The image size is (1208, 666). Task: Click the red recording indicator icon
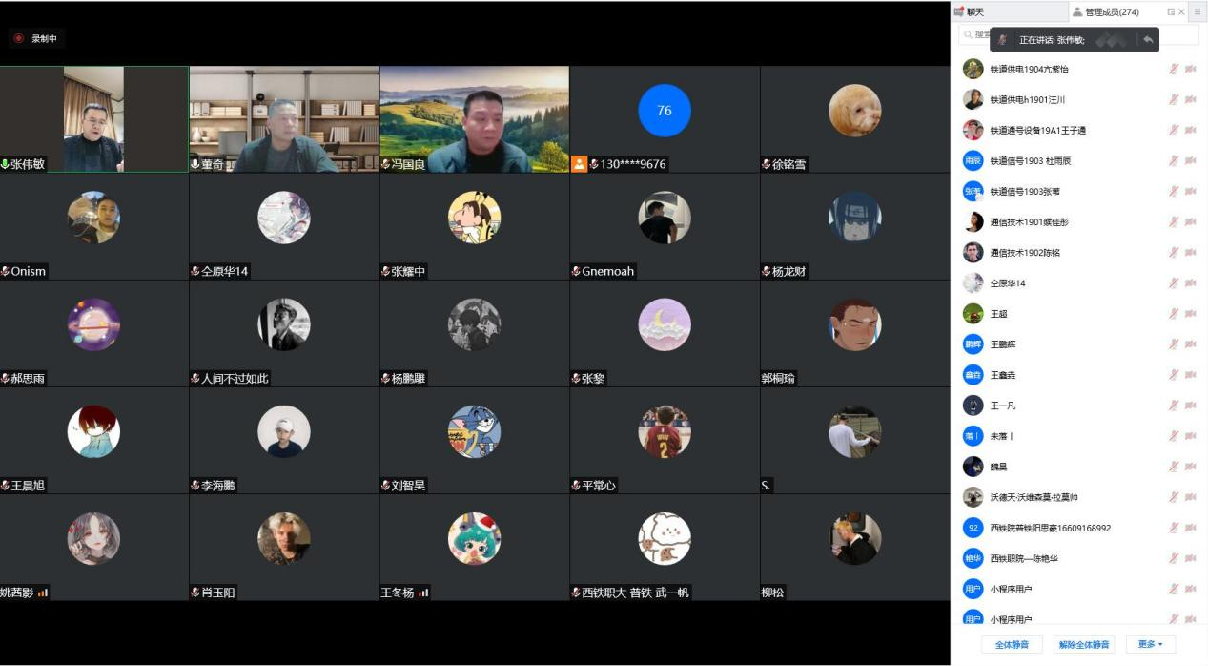pyautogui.click(x=18, y=38)
